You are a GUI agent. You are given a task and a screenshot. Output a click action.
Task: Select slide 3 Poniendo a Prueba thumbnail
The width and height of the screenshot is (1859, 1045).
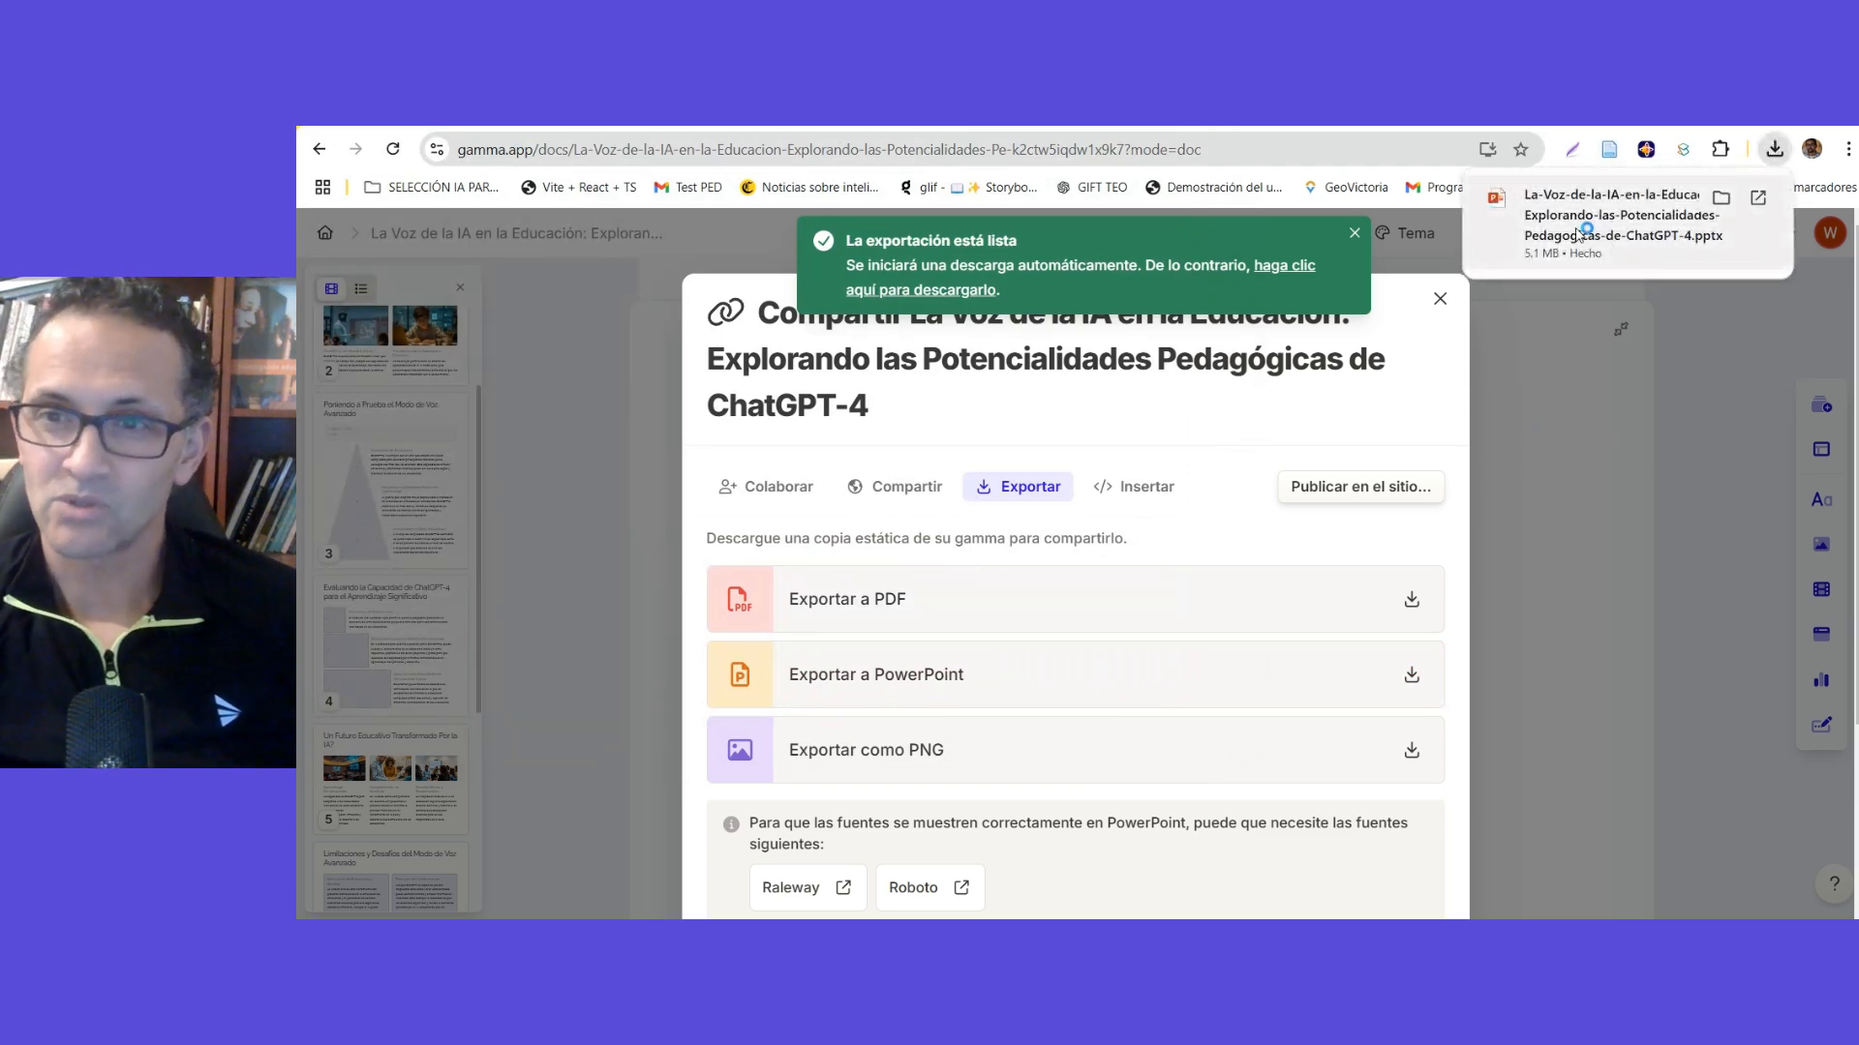click(x=390, y=480)
